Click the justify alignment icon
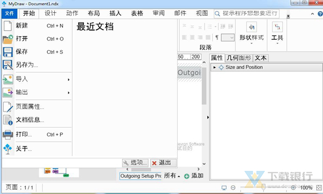The width and height of the screenshot is (323, 194). (208, 37)
